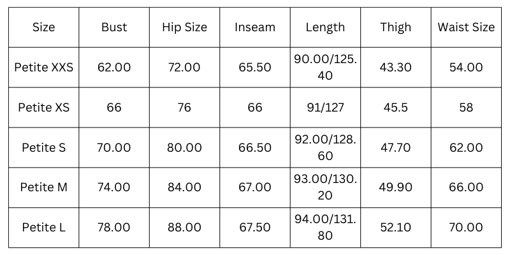Select the 52.10 thigh cell
The height and width of the screenshot is (255, 510).
395,228
